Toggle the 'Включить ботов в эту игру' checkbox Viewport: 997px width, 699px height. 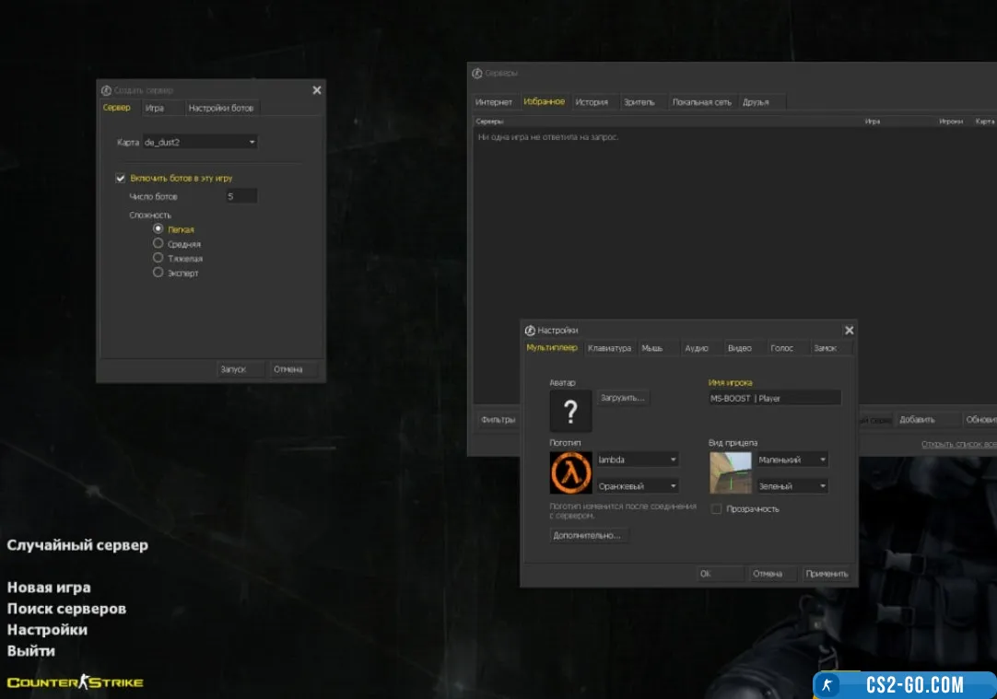[120, 178]
